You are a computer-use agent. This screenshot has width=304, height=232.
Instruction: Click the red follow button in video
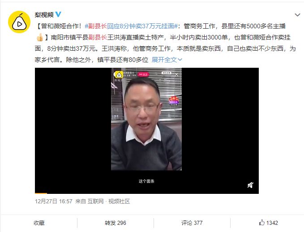[143, 74]
